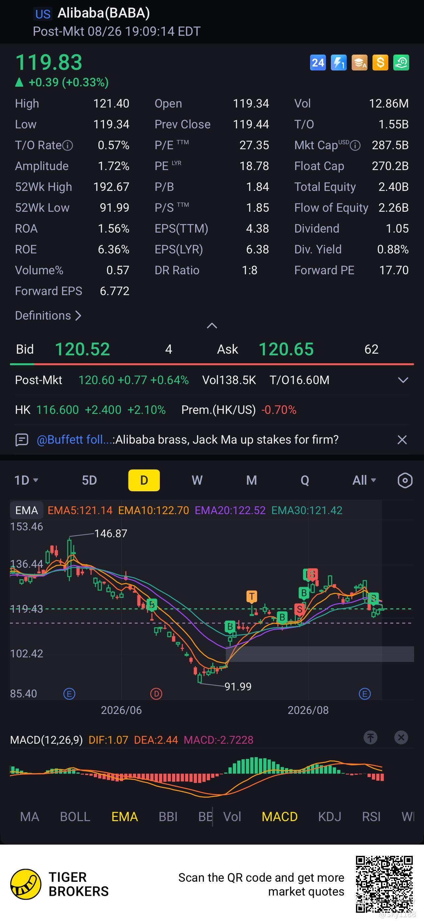This screenshot has height=924, width=424.
Task: Open the chart settings hexagon icon
Action: coord(405,480)
